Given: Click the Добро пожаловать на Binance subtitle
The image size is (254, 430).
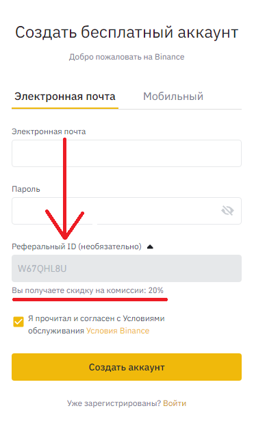Looking at the screenshot, I should (127, 57).
